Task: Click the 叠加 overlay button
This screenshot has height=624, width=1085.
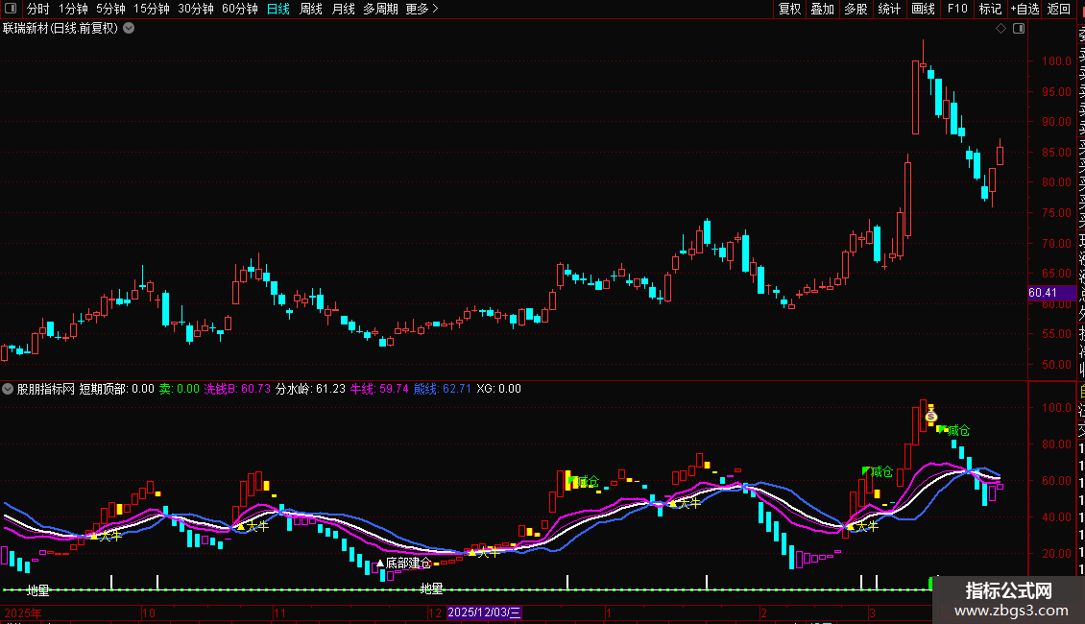Action: click(823, 9)
